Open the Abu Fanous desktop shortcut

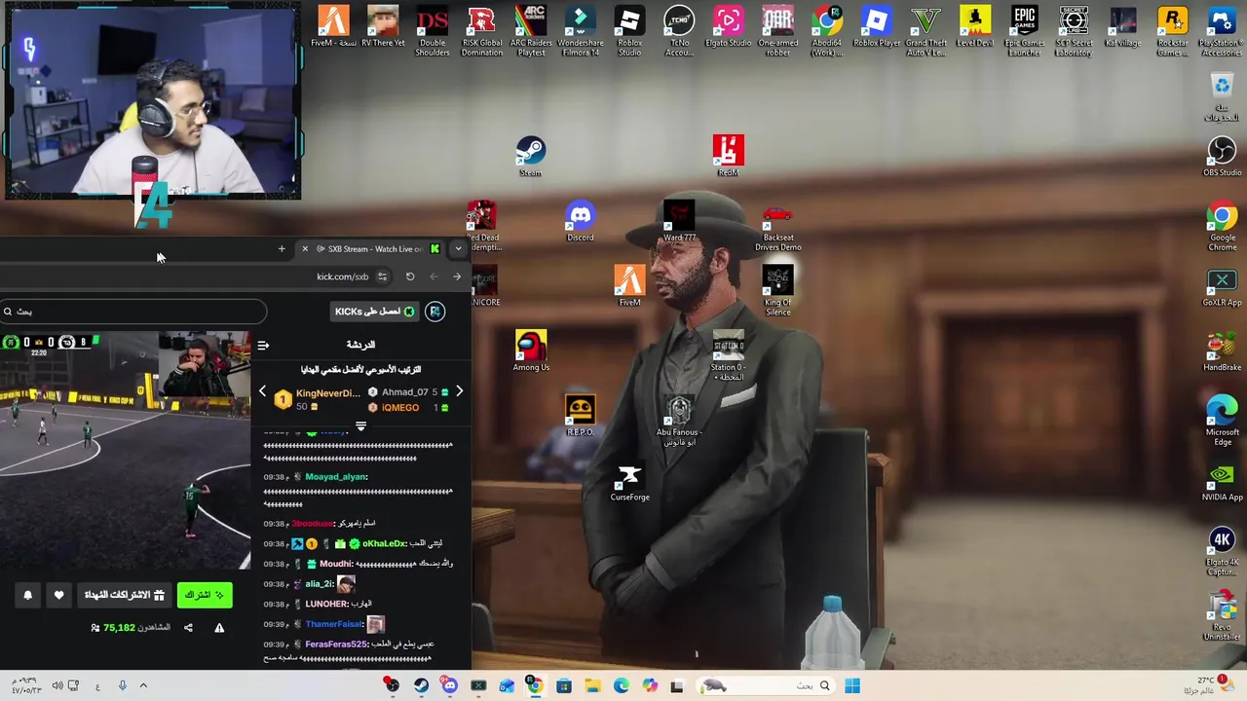[x=679, y=421]
